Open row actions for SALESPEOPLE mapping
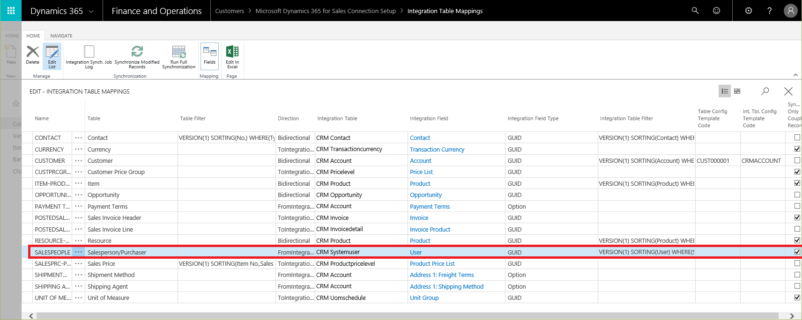 [x=78, y=252]
